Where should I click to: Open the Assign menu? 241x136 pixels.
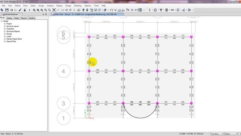click(x=41, y=6)
